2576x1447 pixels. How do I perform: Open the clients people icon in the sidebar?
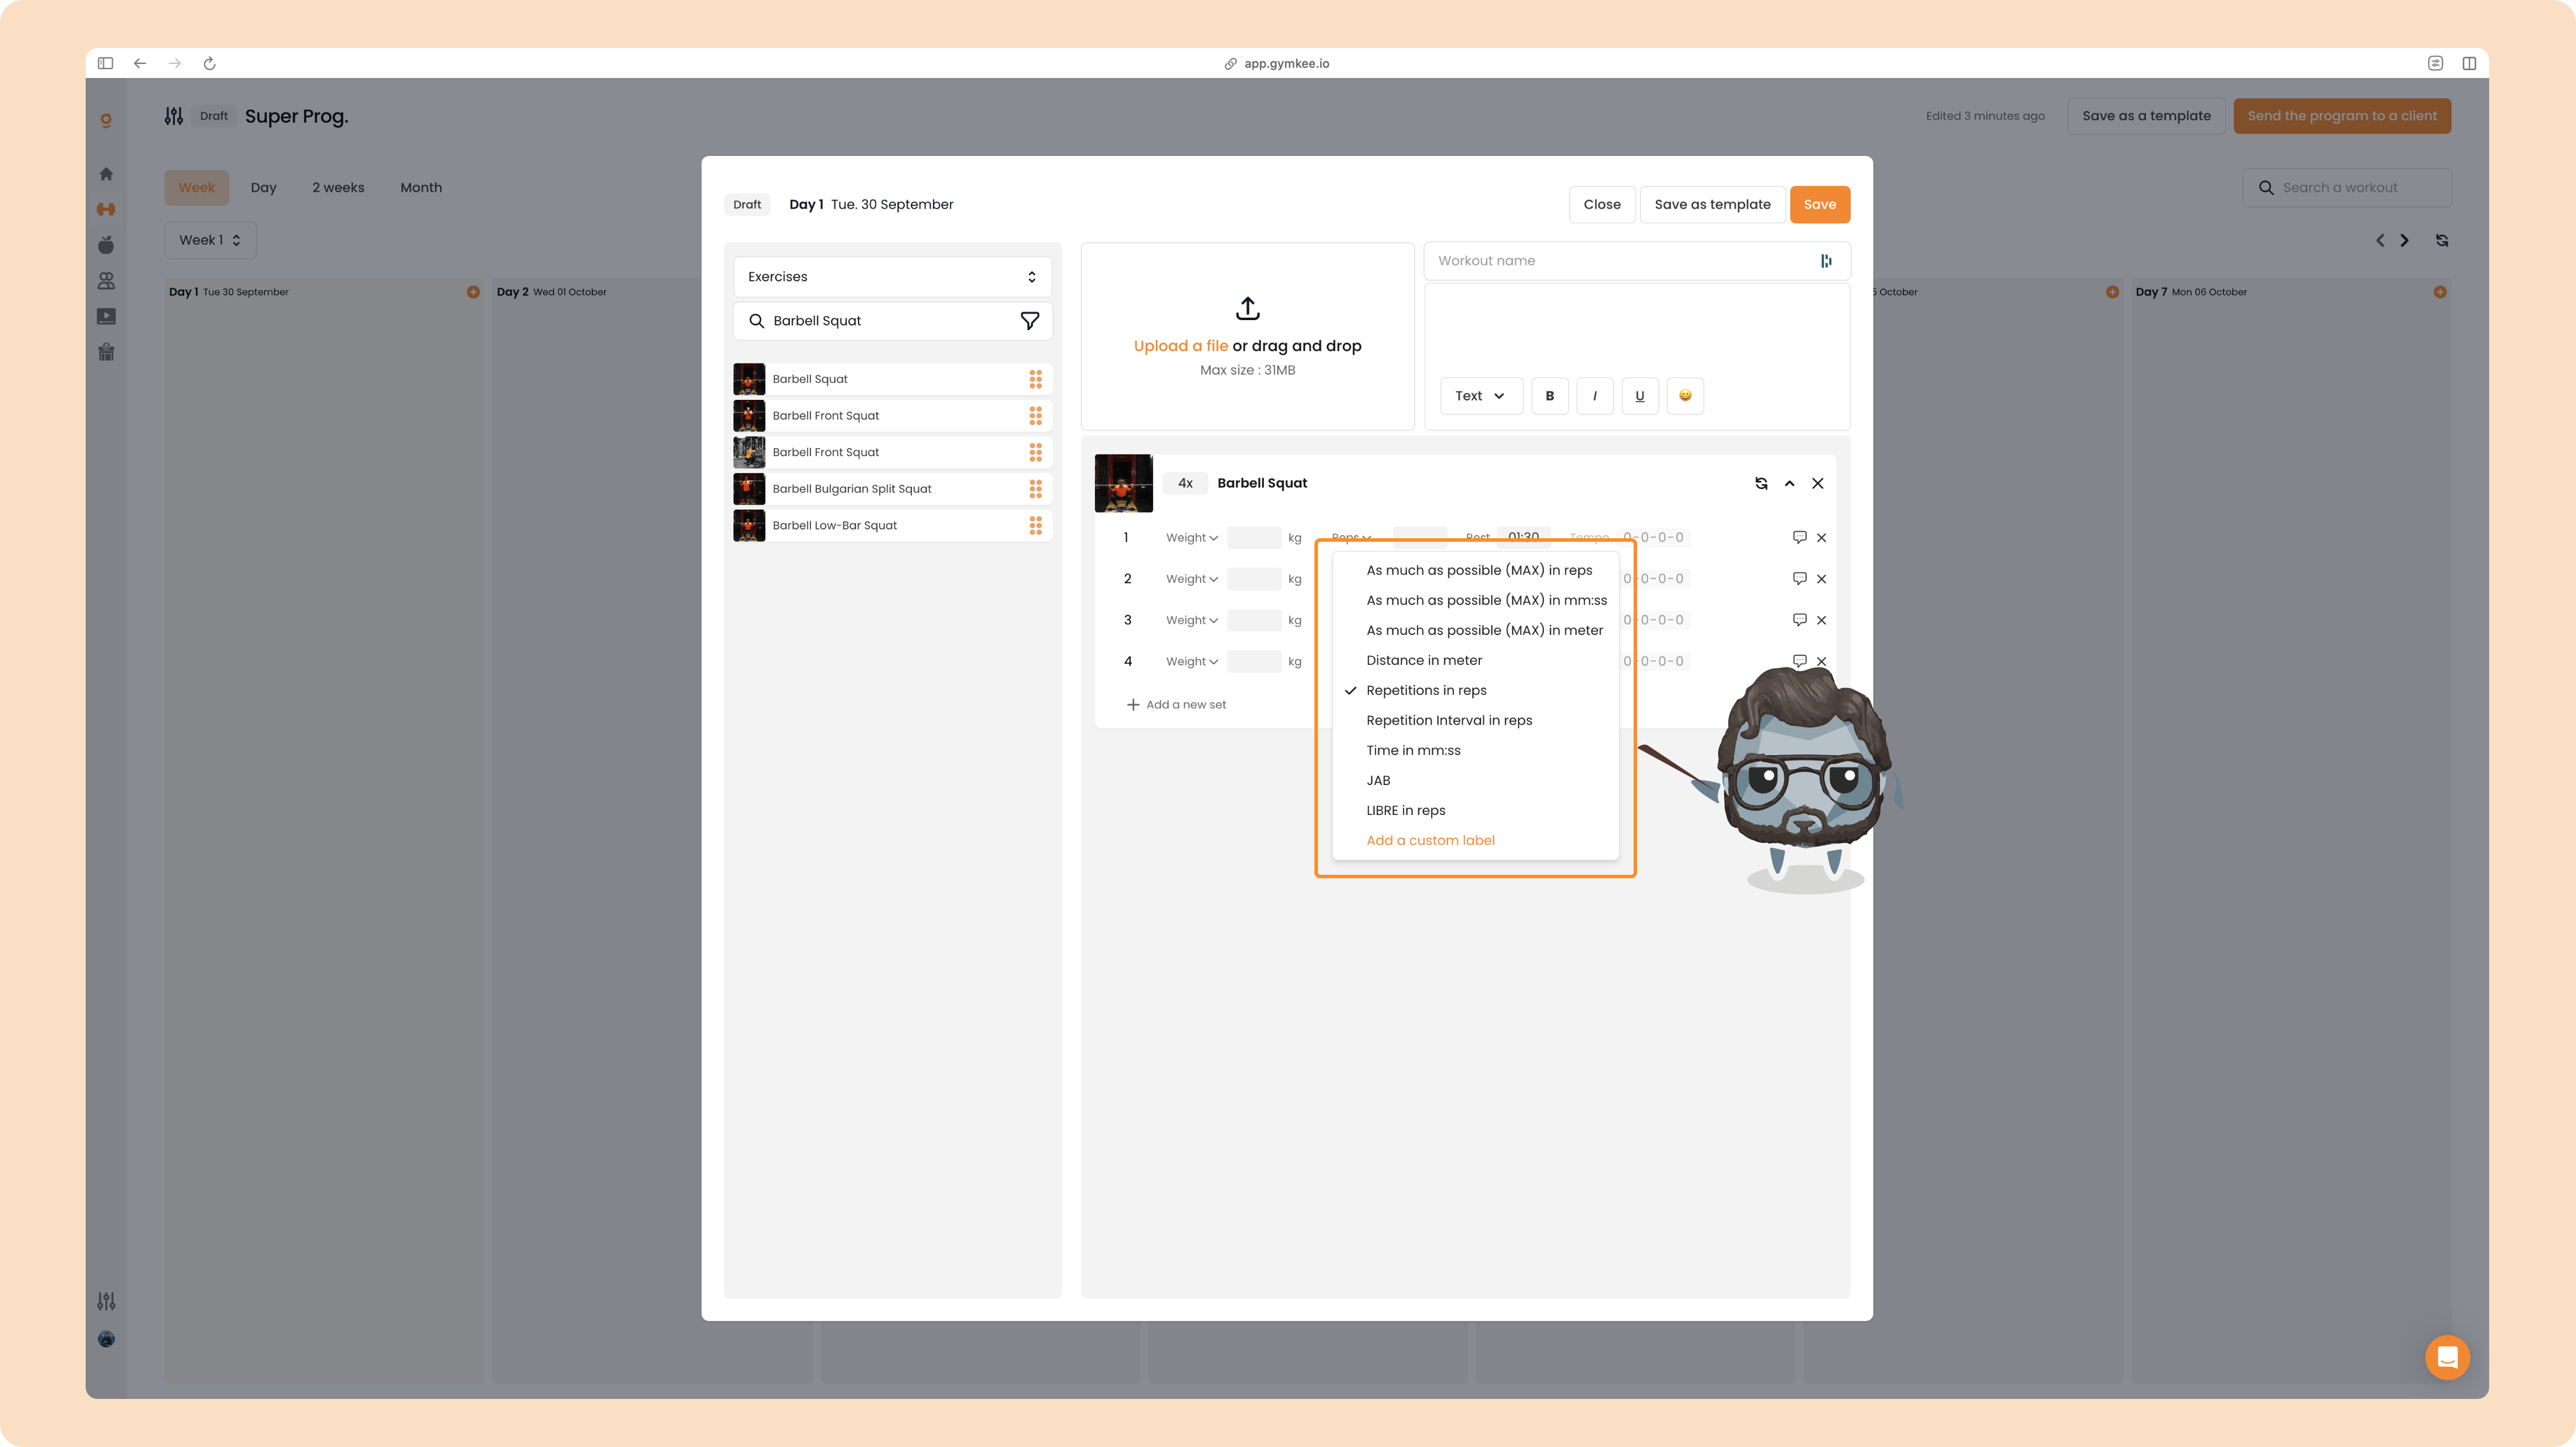(x=106, y=281)
